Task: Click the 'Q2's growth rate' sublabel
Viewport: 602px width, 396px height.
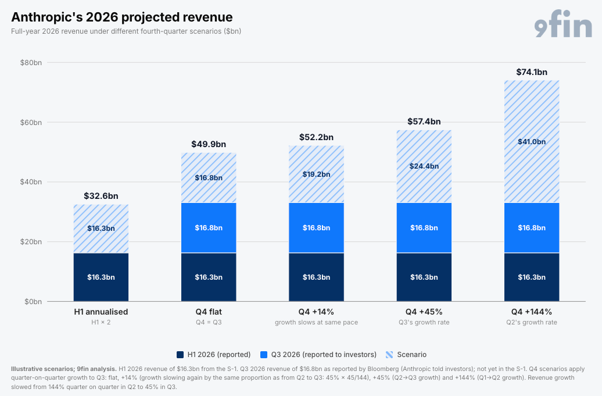Action: coord(532,322)
